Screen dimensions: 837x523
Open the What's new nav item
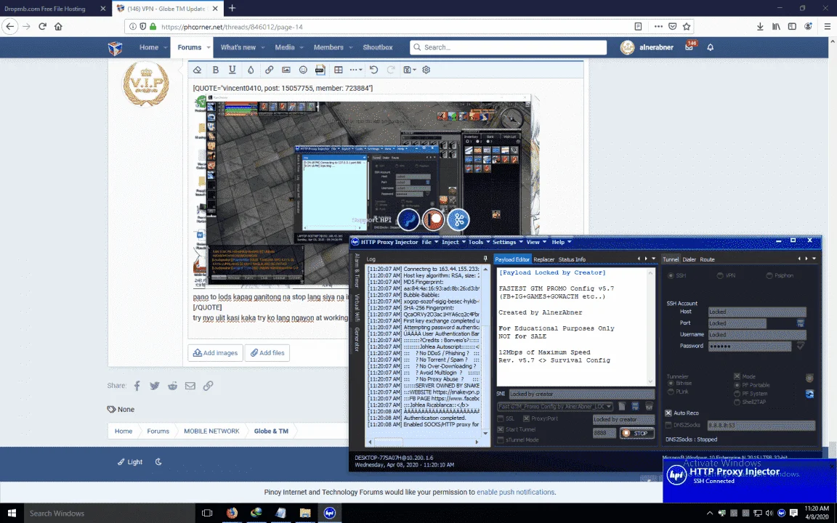(x=238, y=47)
